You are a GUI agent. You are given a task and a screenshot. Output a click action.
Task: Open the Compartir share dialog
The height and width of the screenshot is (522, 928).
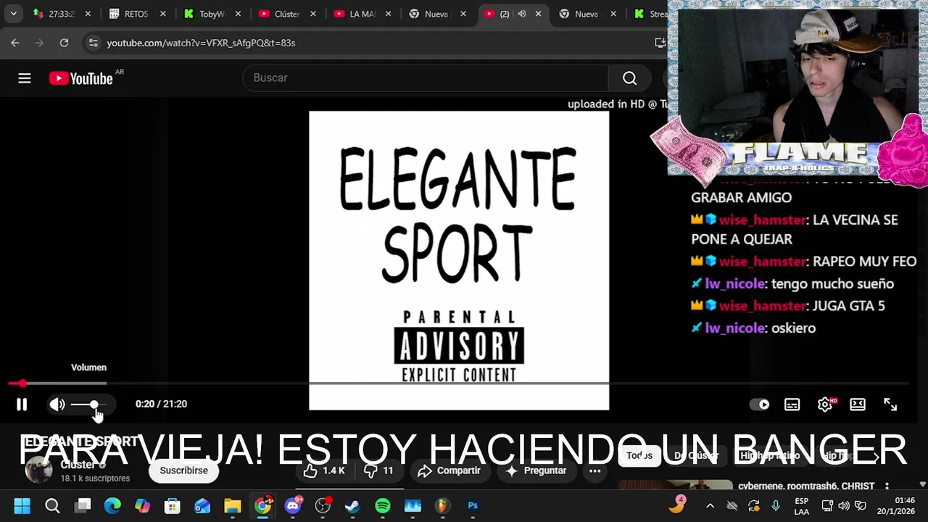tap(449, 471)
